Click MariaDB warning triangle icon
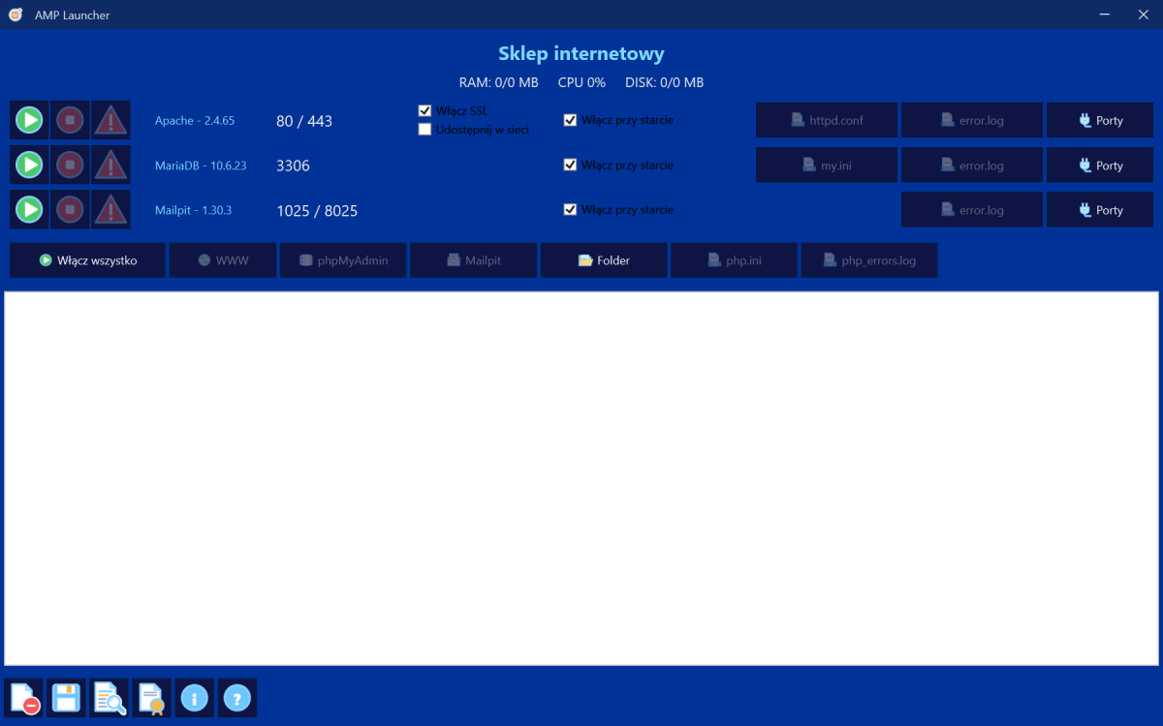Screen dimensions: 1163x726 click(x=110, y=166)
